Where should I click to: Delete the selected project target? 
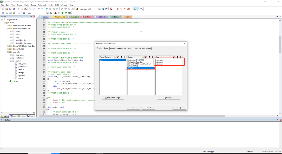pyautogui.click(x=118, y=57)
